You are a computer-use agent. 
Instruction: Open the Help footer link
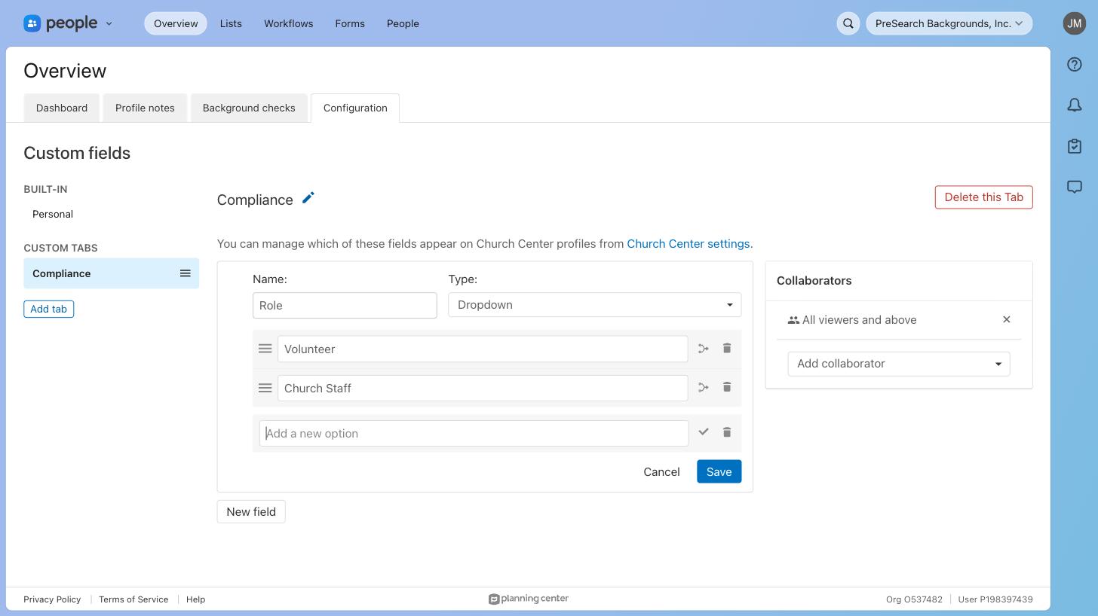click(195, 599)
